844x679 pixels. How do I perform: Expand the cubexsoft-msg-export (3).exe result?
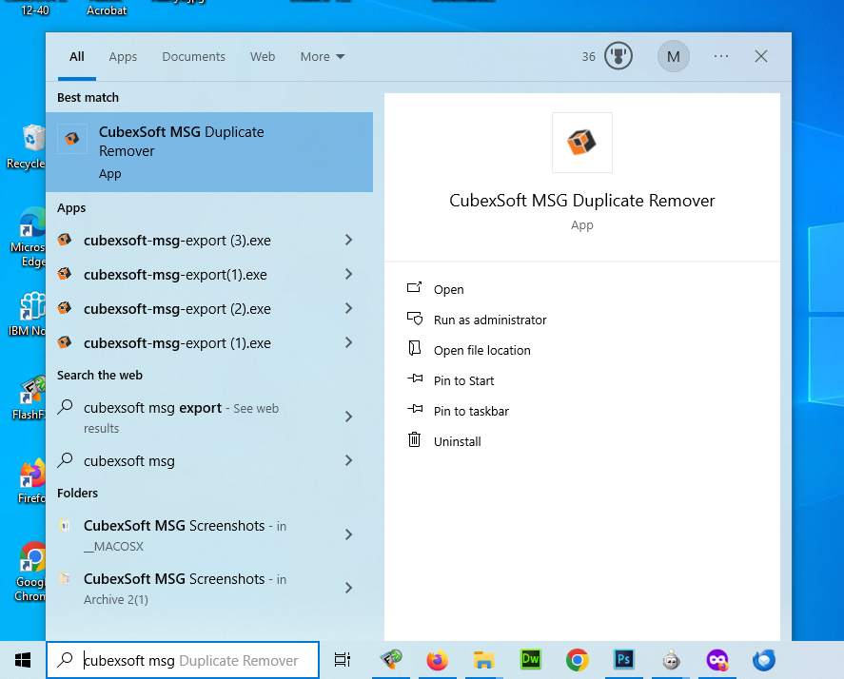[x=348, y=241]
